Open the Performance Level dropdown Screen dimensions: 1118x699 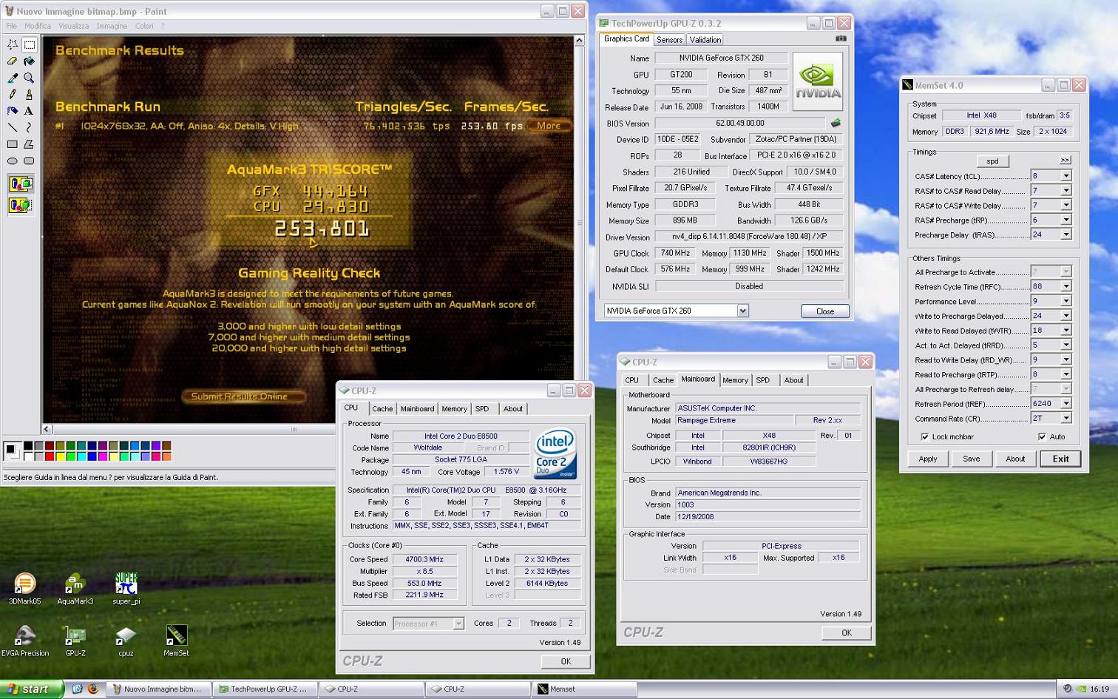pyautogui.click(x=1066, y=301)
